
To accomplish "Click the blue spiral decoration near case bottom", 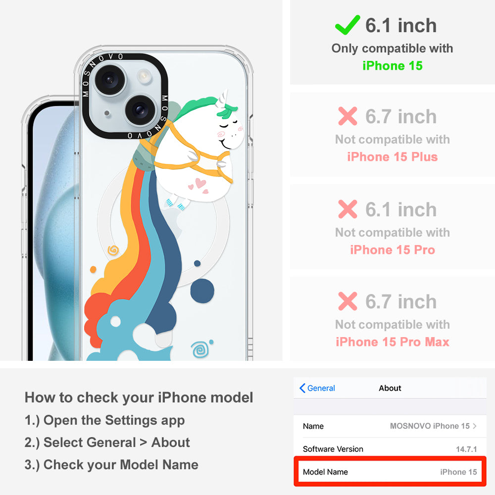I will pos(200,350).
